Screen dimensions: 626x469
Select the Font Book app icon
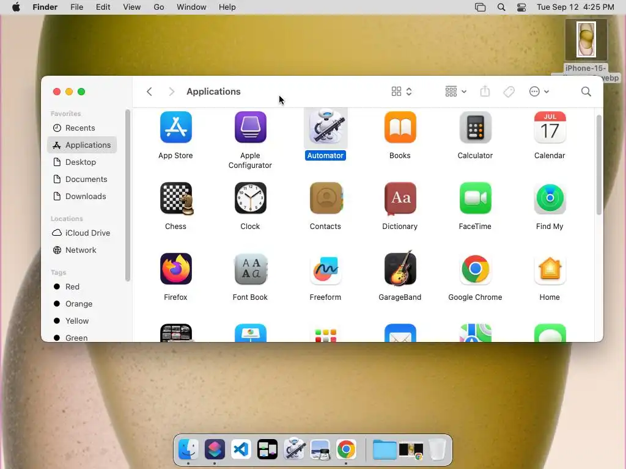[250, 269]
